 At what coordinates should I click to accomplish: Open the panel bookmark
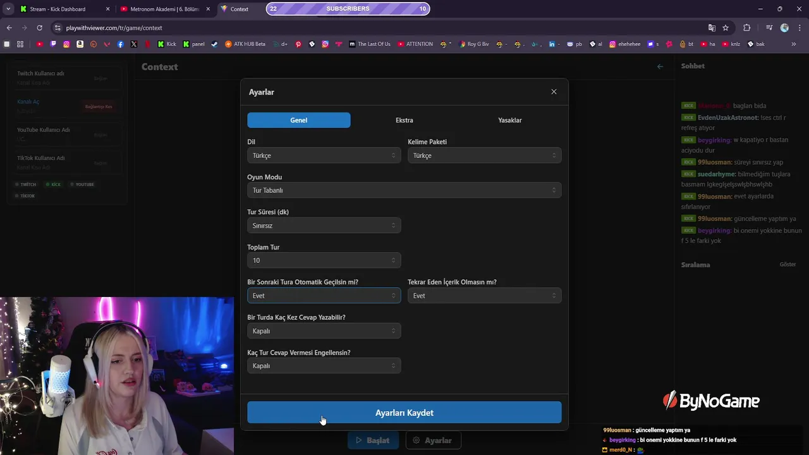(194, 44)
